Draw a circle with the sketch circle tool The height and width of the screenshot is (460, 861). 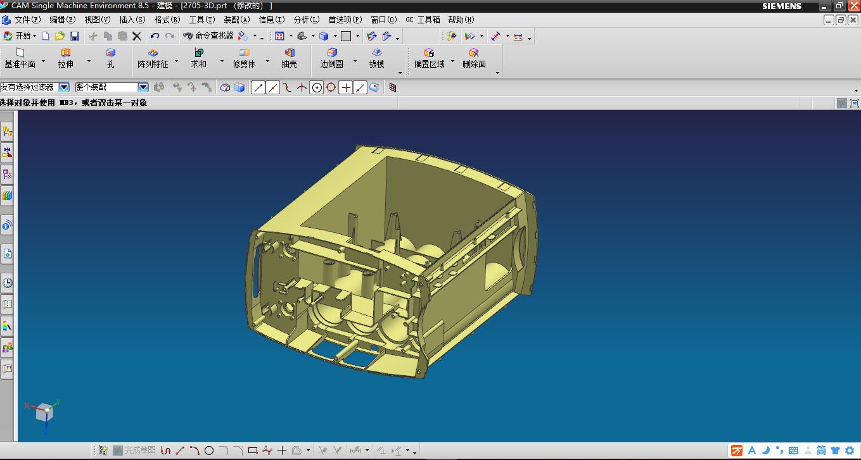[209, 451]
